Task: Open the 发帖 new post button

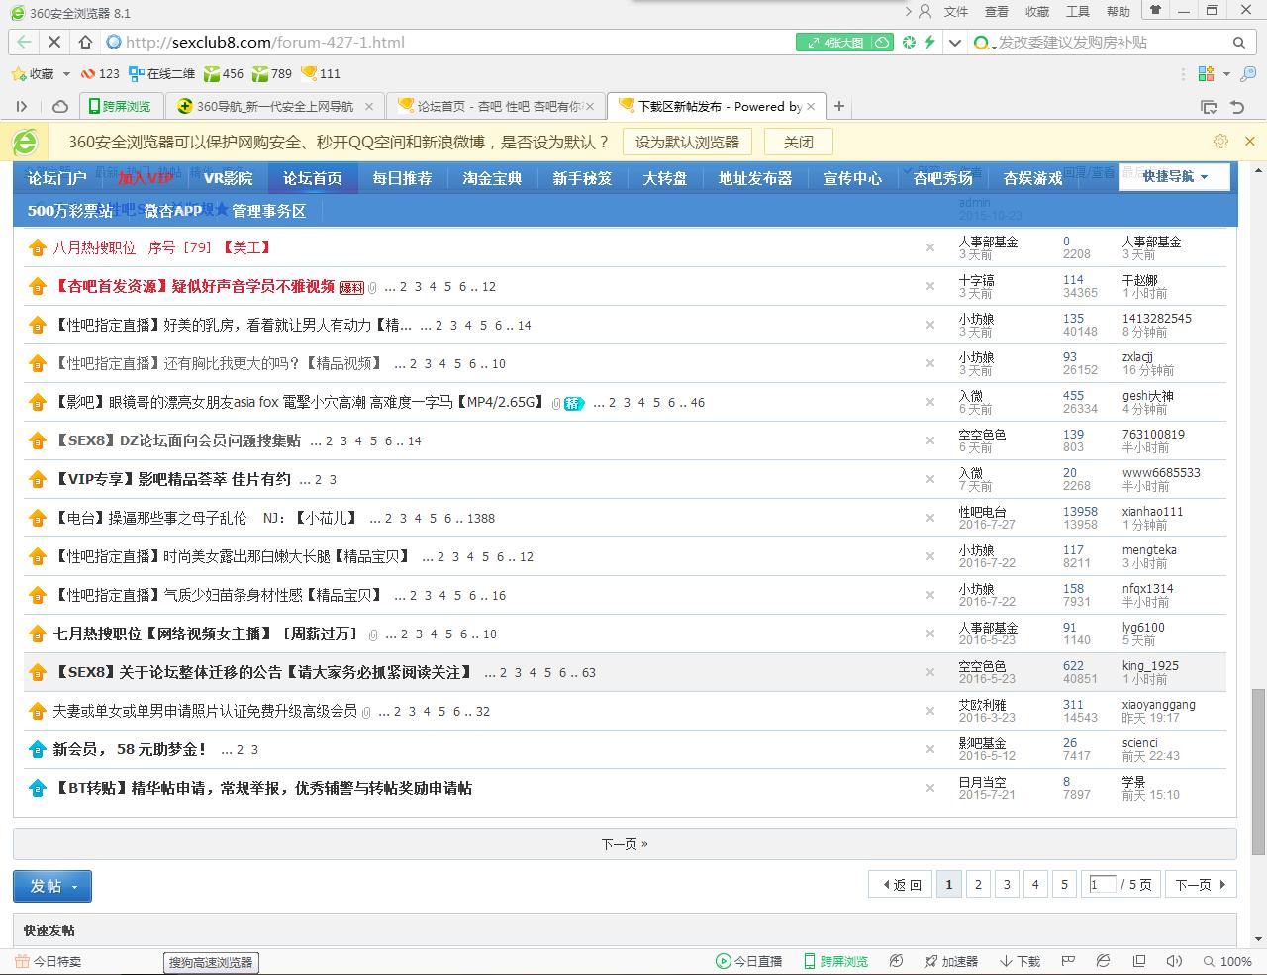Action: (x=47, y=886)
